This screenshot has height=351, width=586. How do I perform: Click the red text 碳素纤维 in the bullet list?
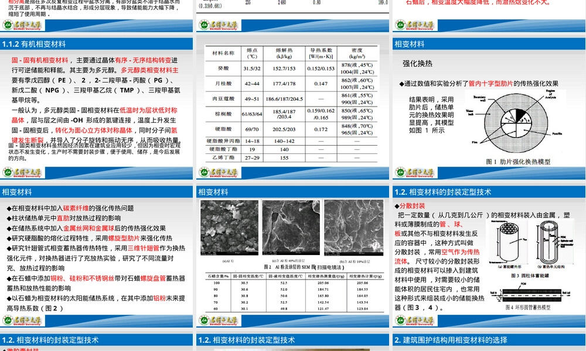coord(76,208)
